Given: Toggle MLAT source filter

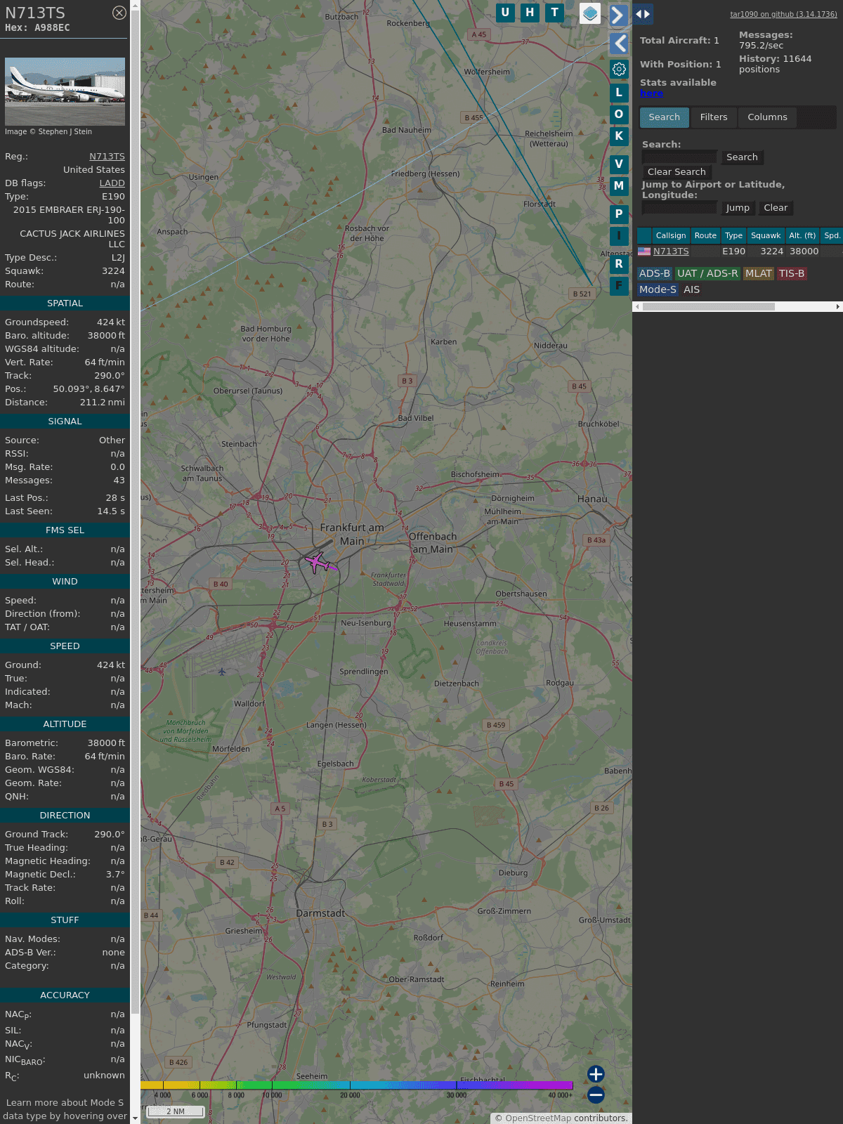Looking at the screenshot, I should [x=758, y=274].
